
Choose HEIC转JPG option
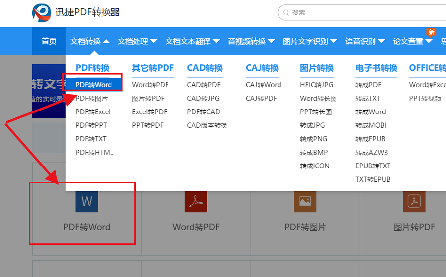coord(316,85)
